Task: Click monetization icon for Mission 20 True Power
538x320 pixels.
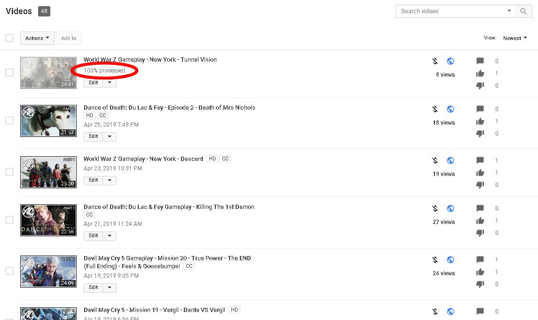Action: (x=435, y=260)
